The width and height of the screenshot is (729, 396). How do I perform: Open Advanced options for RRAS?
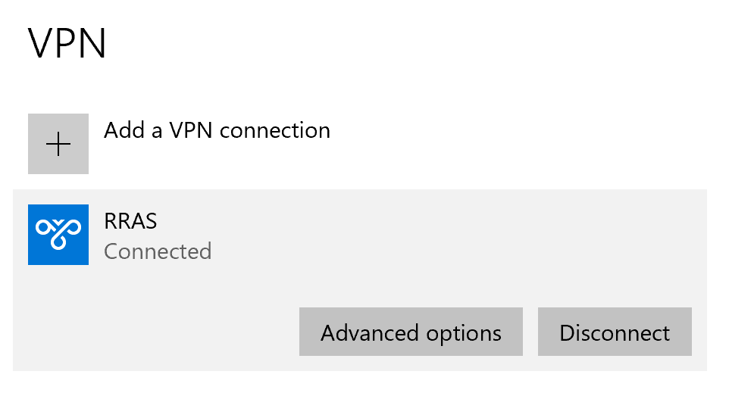point(411,332)
